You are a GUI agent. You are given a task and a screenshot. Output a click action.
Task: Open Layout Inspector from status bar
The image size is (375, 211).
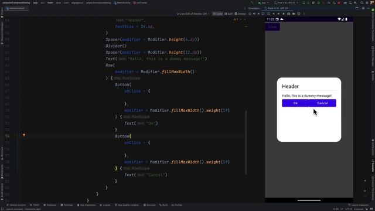[x=358, y=205]
